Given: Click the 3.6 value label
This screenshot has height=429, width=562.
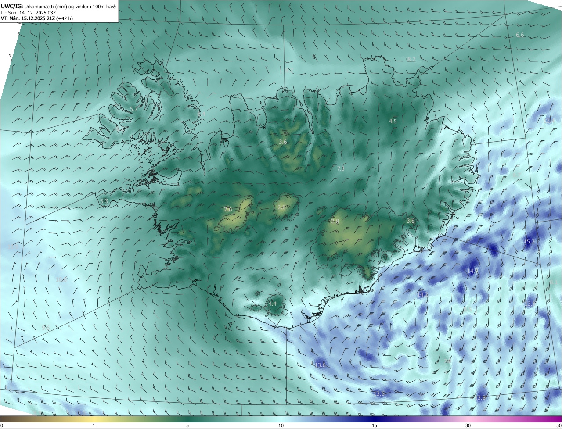Looking at the screenshot, I should click(x=283, y=142).
